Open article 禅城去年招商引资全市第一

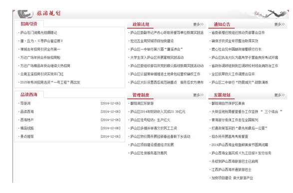40,49
